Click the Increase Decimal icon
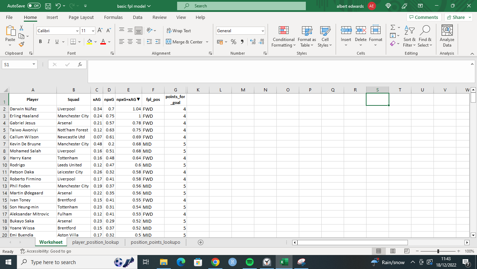The image size is (477, 269). click(x=253, y=42)
